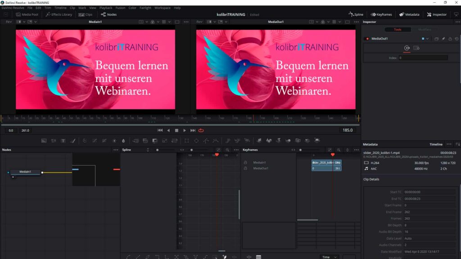Click the Stop playback button
The width and height of the screenshot is (461, 259).
[176, 130]
